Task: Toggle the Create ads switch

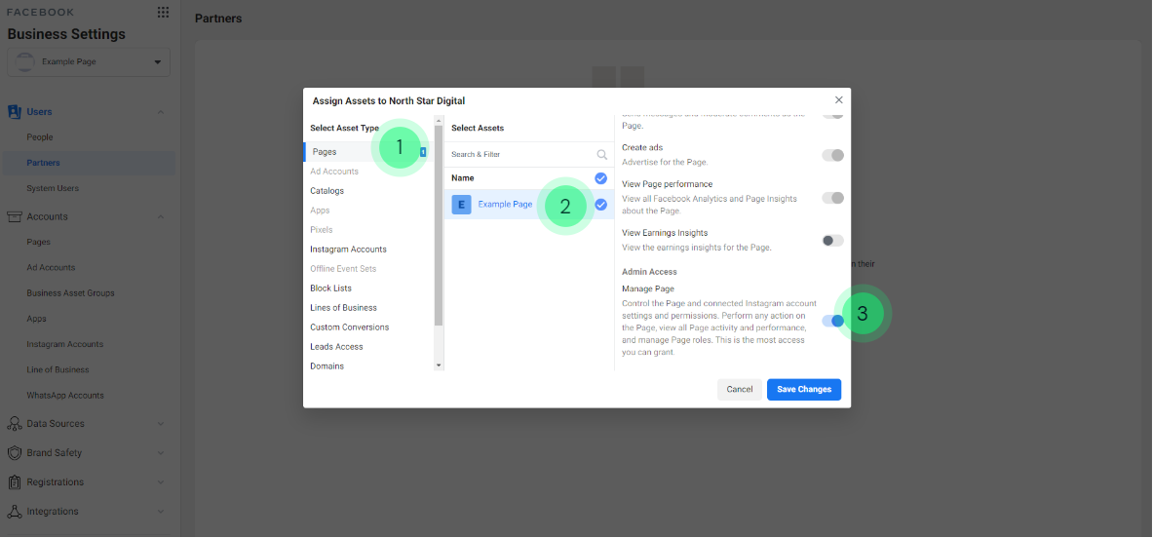Action: [x=833, y=155]
